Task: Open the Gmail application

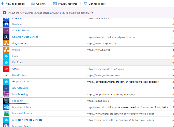Action: (x=16, y=69)
